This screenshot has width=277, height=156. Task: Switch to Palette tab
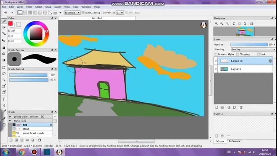coord(220,141)
